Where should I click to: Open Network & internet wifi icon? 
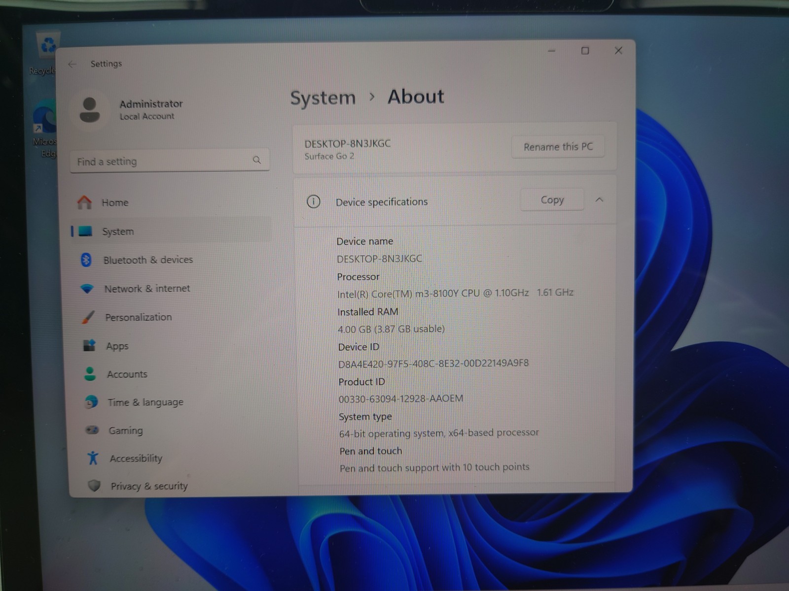coord(87,289)
